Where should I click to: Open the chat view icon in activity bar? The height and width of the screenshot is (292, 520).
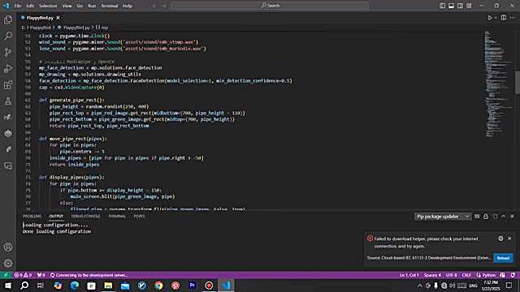(x=8, y=165)
